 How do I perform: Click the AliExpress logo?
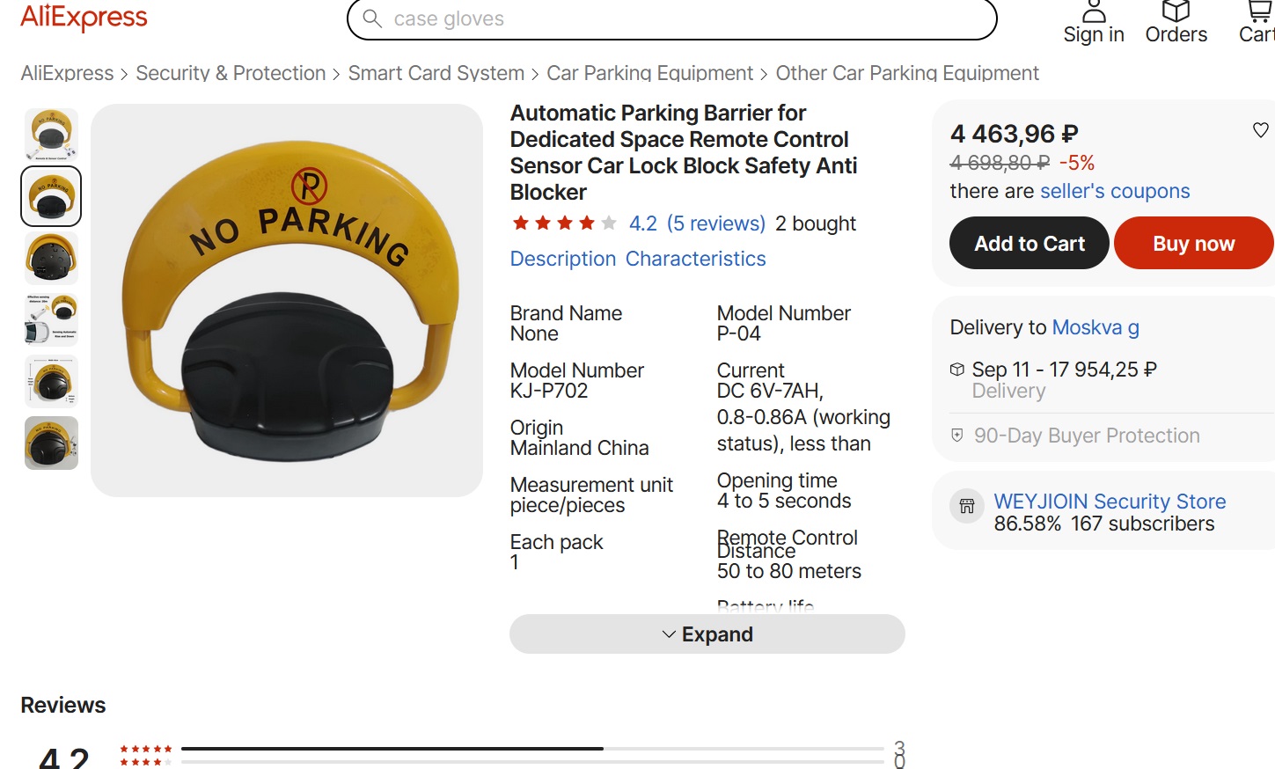coord(84,18)
